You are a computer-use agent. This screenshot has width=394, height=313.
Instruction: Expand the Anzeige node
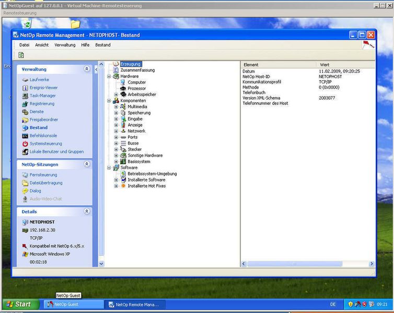(x=116, y=125)
